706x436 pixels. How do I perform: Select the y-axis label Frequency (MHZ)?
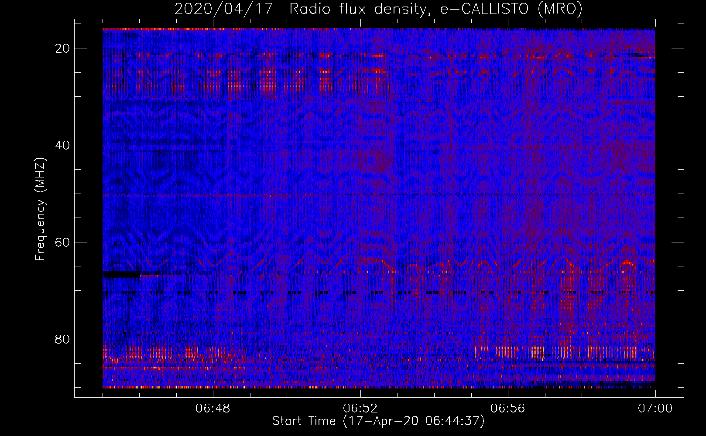tap(40, 210)
